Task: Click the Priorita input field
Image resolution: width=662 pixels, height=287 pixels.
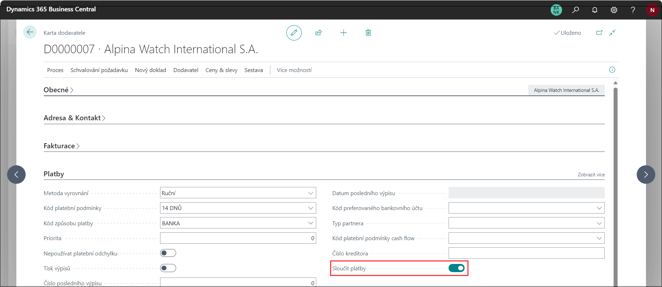Action: 238,238
